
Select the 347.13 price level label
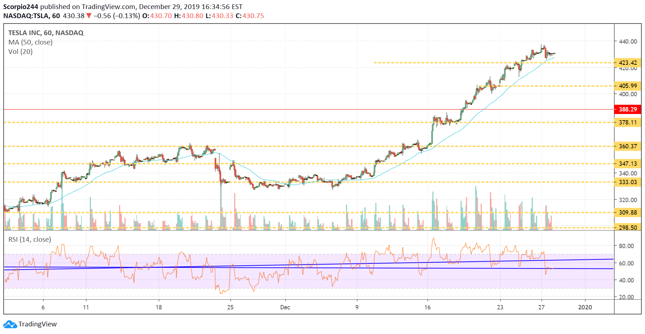point(628,164)
